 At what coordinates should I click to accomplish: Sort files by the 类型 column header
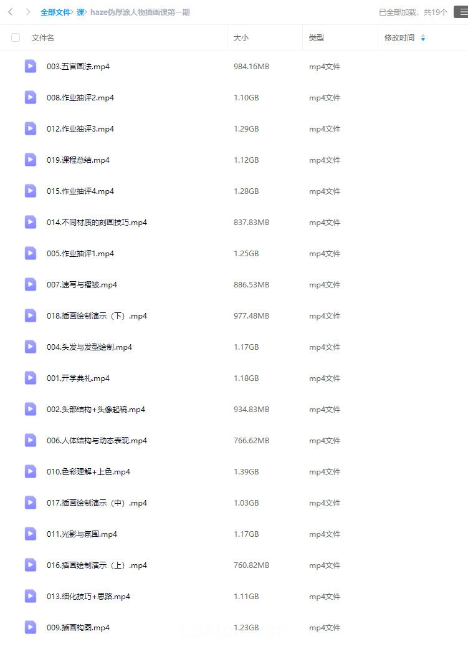click(x=317, y=38)
